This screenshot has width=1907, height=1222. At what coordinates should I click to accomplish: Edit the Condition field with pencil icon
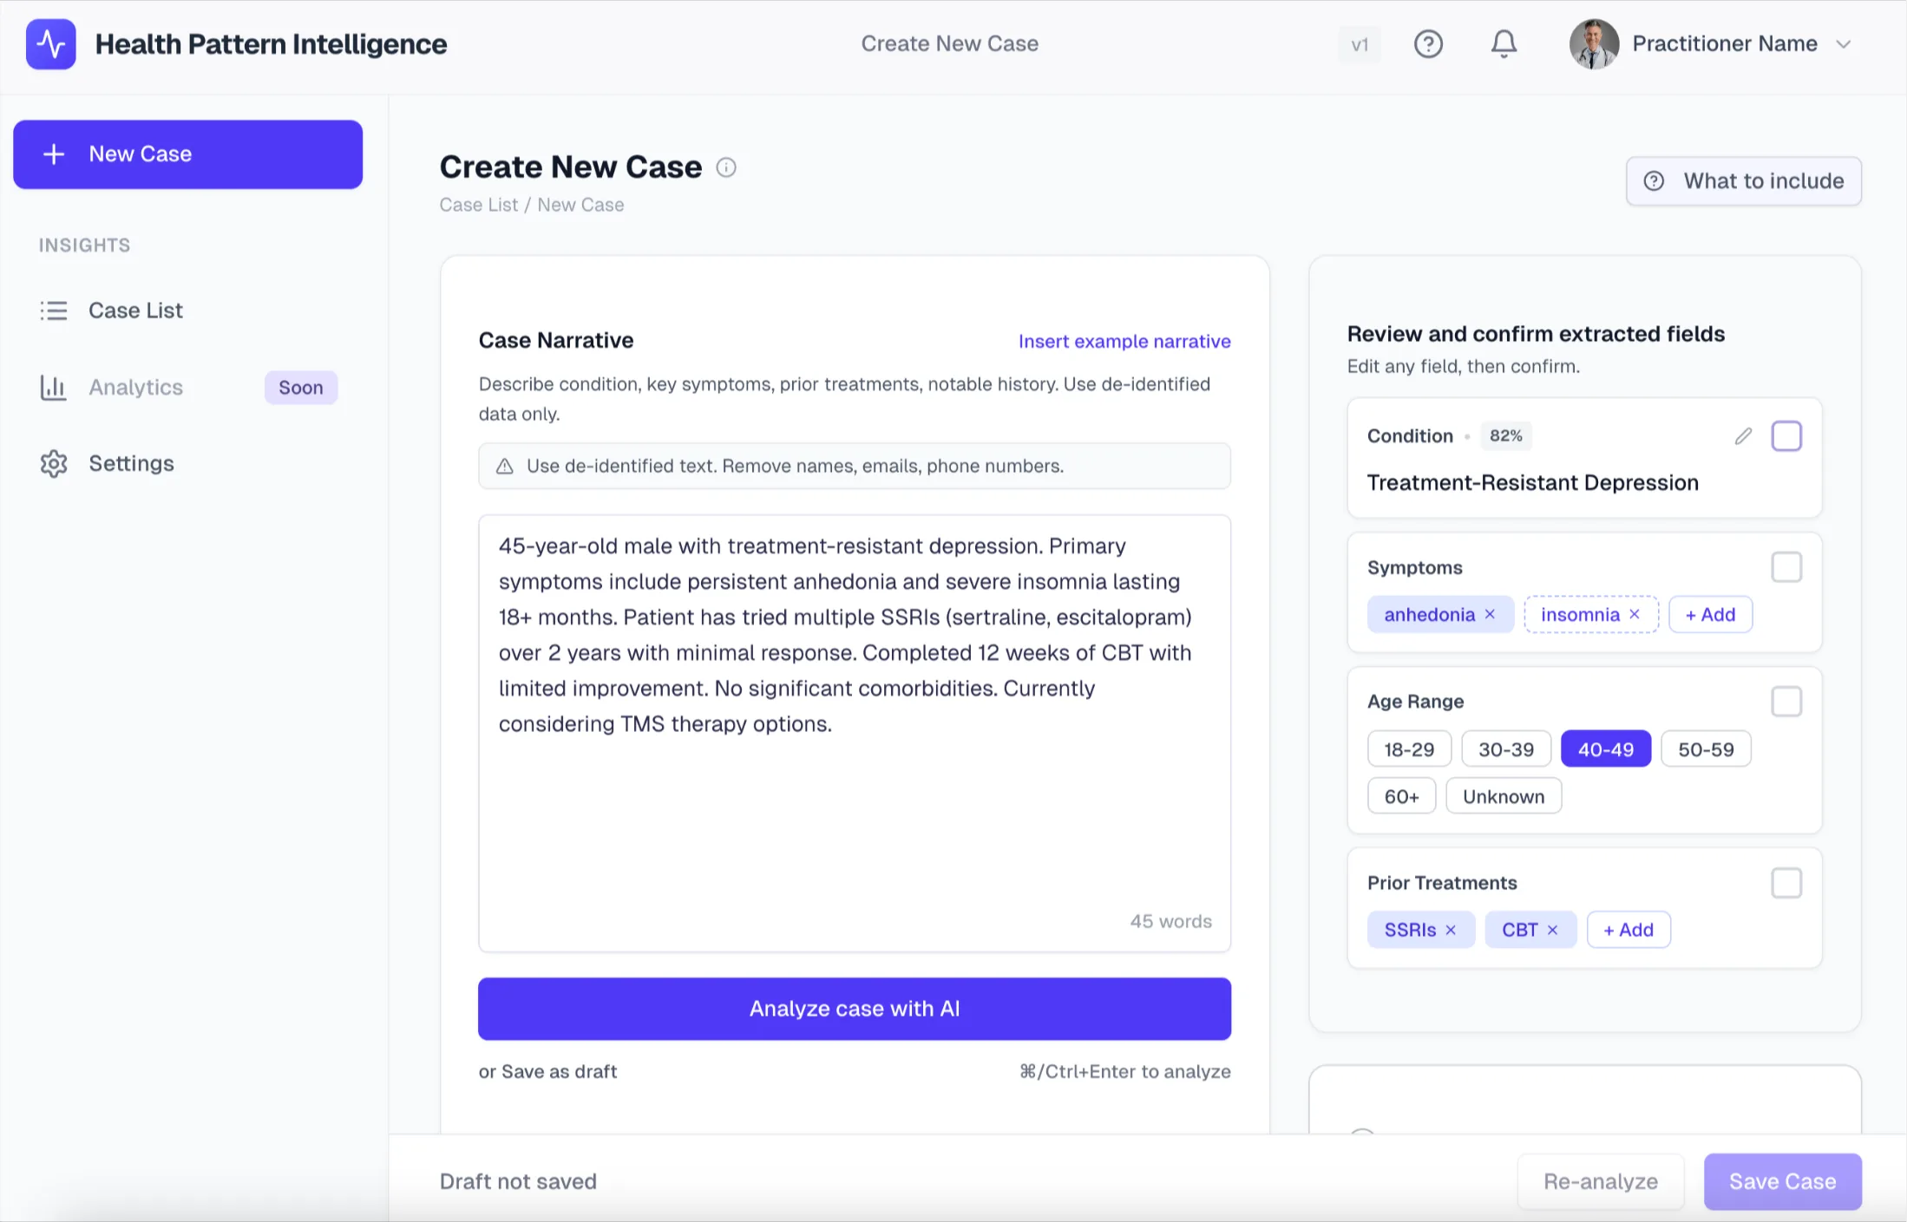pyautogui.click(x=1743, y=436)
